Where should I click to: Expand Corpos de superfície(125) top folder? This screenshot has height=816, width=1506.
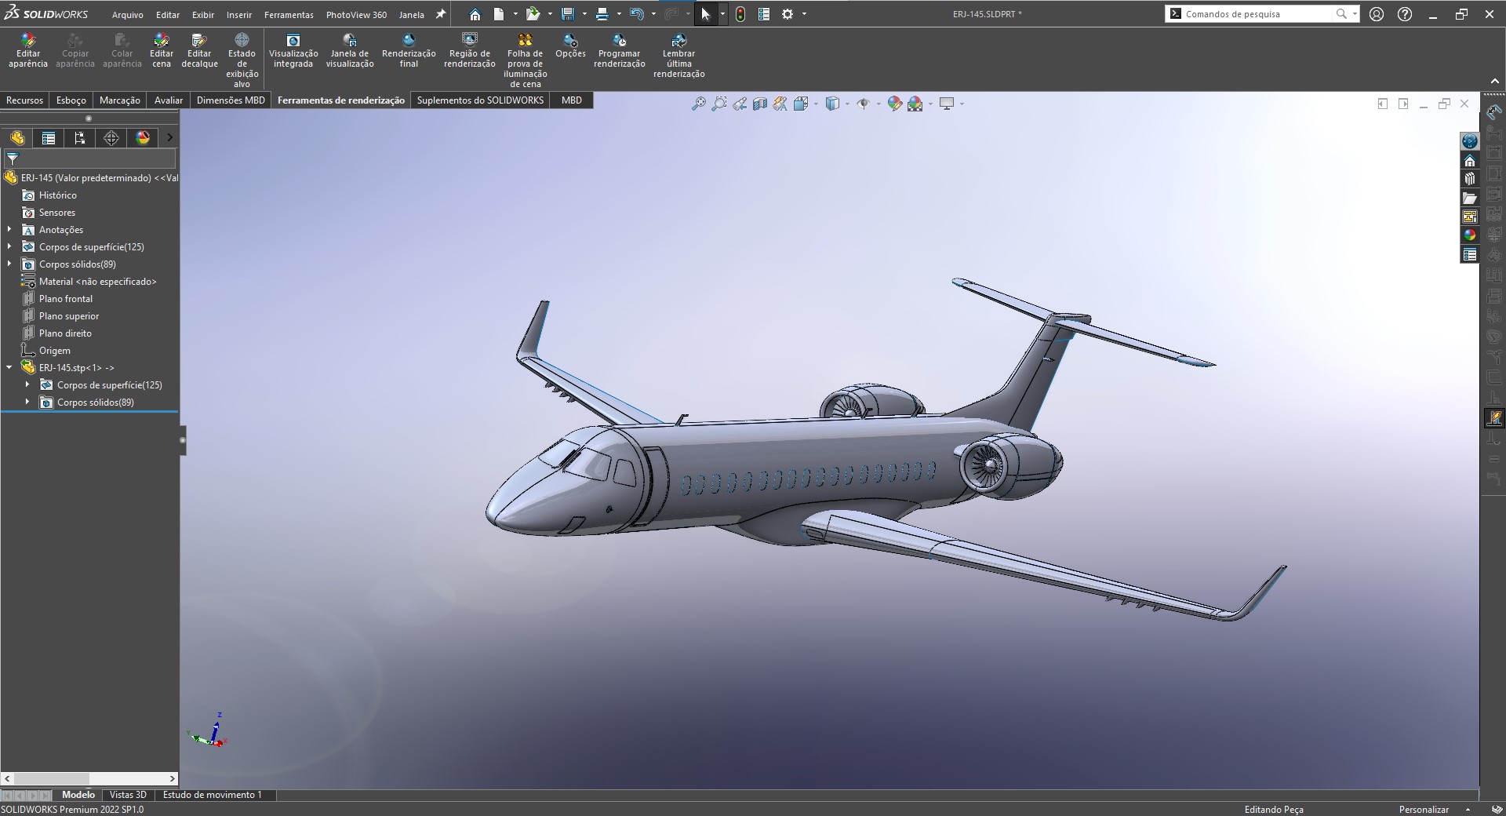click(x=9, y=247)
